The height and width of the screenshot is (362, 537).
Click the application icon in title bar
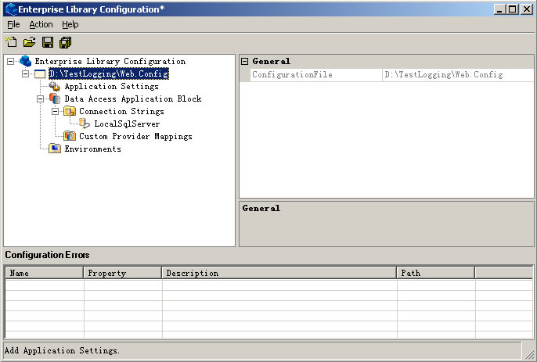coord(11,9)
